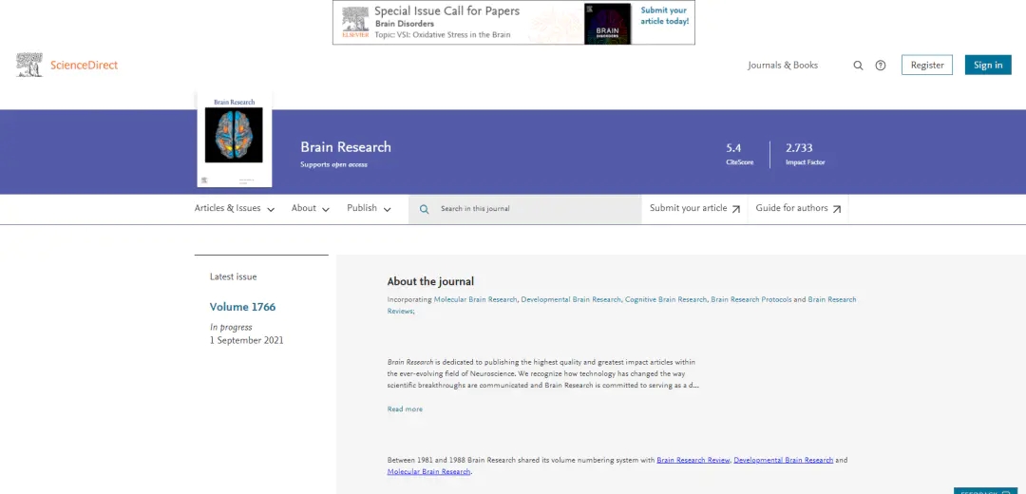
Task: Open Brain Research Protocols link
Action: (x=751, y=299)
